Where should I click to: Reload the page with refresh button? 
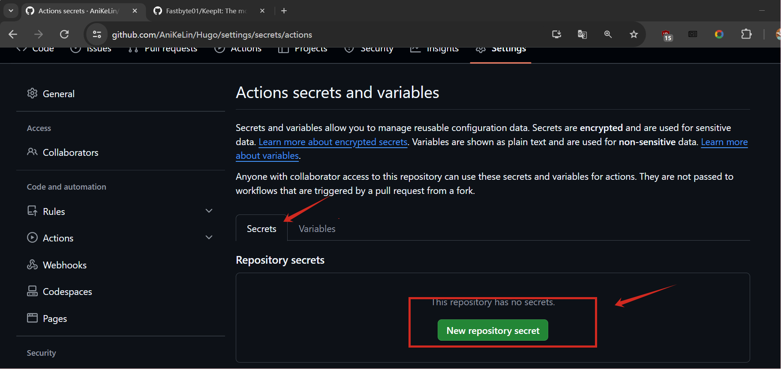[64, 34]
